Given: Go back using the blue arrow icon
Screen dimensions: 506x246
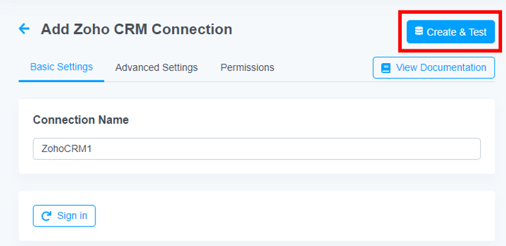Looking at the screenshot, I should click(x=24, y=29).
